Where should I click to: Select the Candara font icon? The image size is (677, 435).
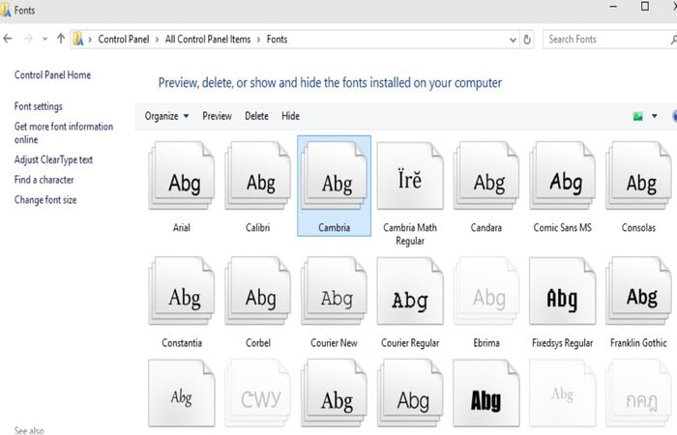[486, 176]
